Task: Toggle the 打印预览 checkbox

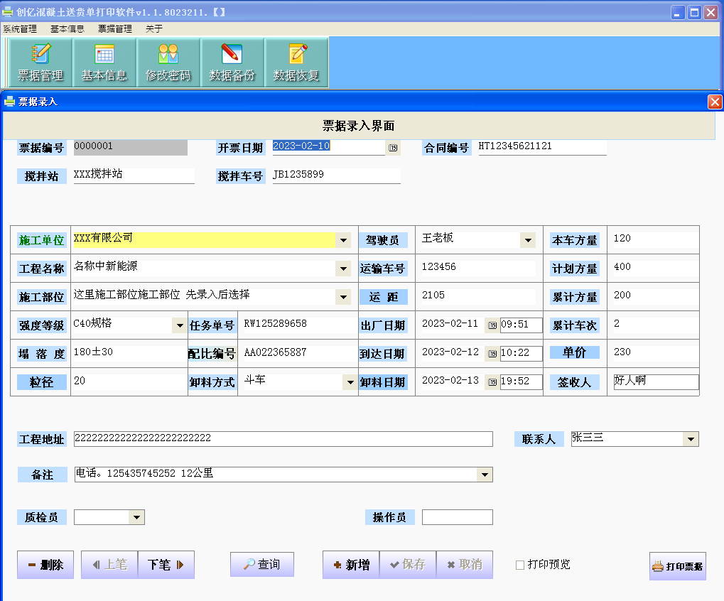Action: click(x=520, y=565)
